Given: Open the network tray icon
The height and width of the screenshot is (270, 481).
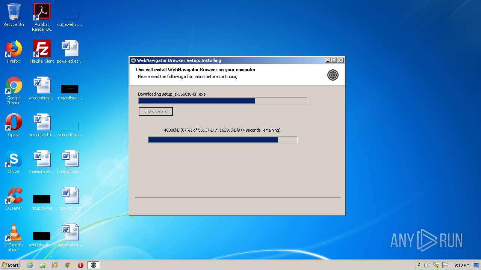Looking at the screenshot, I should (436, 265).
